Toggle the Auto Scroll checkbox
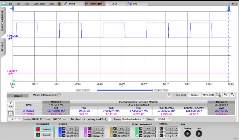This screenshot has width=239, height=140. 174,95
